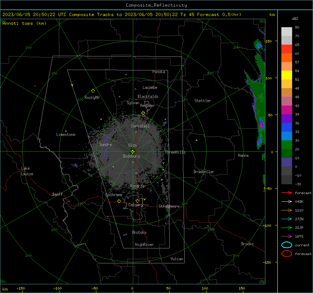
Task: Click the Ponoka town label
Action: click(159, 72)
